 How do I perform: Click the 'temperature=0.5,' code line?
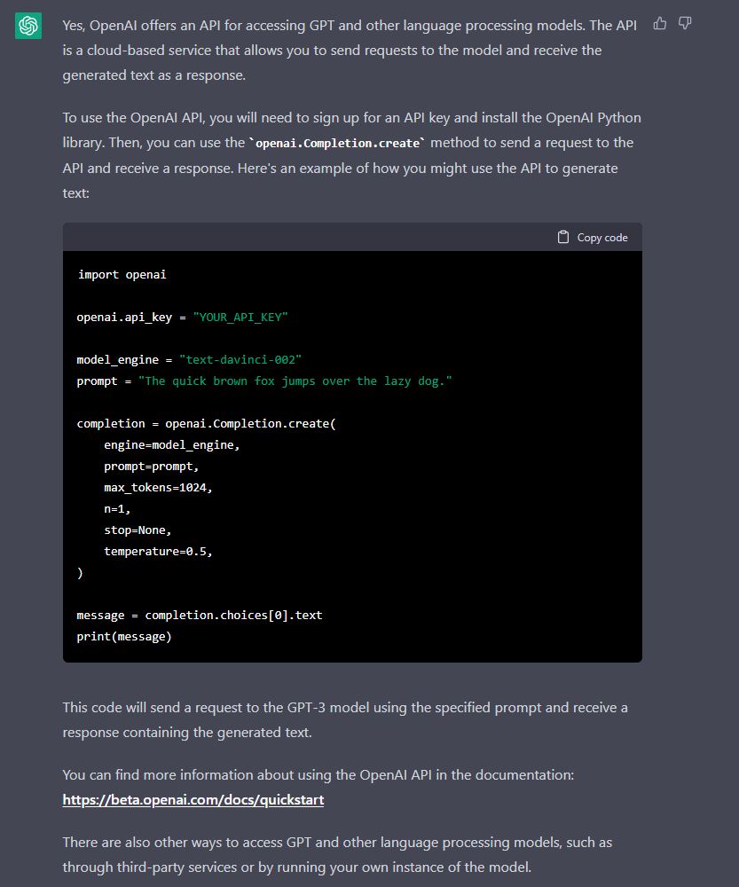(x=158, y=551)
